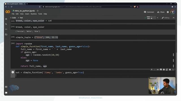Delete cell trash icon
This screenshot has height=101, width=181.
[170, 70]
